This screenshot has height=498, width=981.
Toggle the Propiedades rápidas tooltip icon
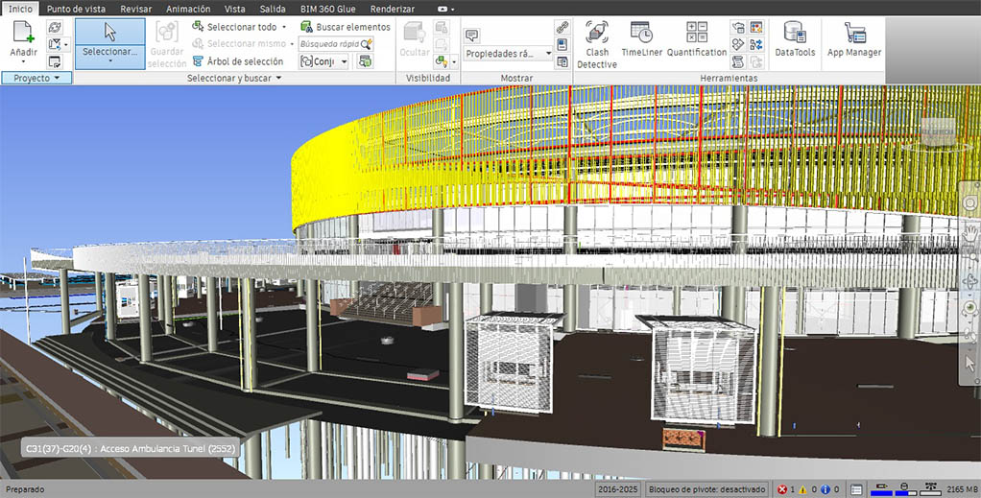pyautogui.click(x=472, y=36)
